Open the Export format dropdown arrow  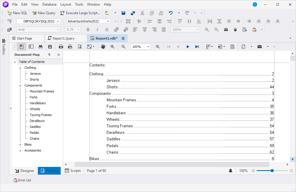[251, 47]
